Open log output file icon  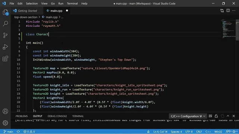coord(222,116)
